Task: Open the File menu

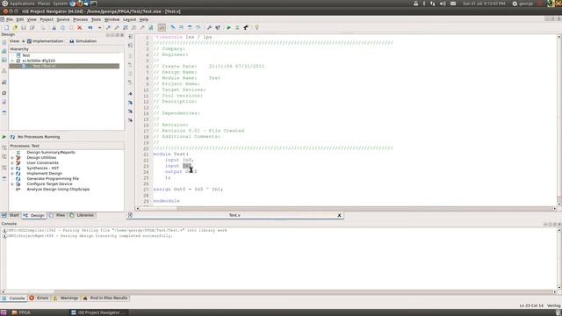Action: [10, 19]
